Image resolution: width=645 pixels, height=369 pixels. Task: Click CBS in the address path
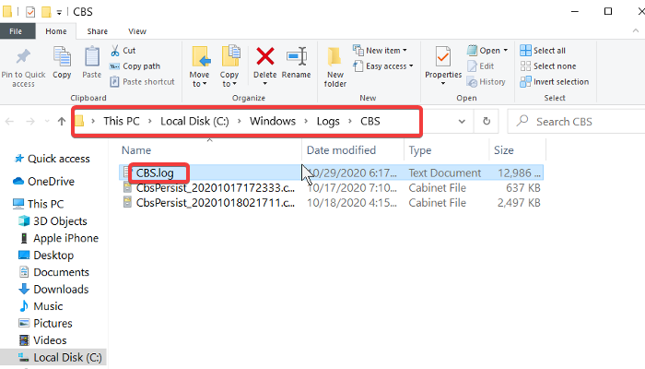[x=370, y=121]
